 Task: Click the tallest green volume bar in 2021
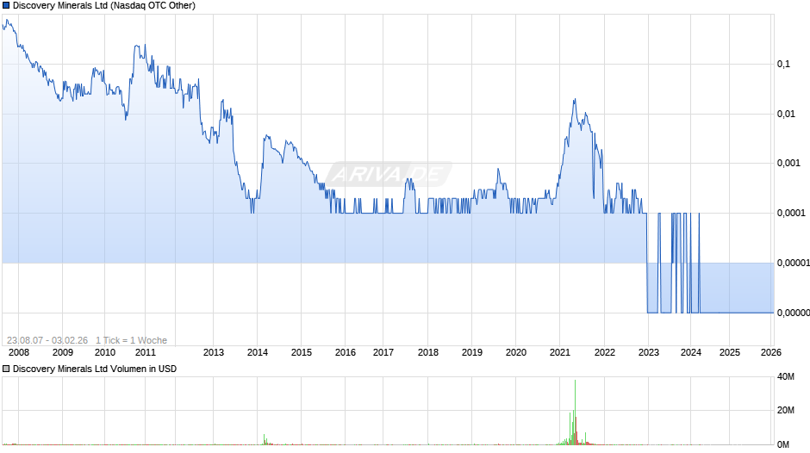click(575, 413)
